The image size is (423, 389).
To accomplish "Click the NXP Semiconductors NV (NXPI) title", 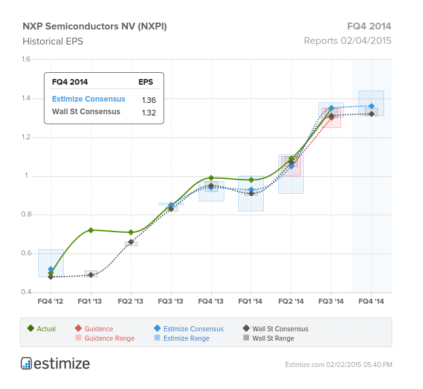I will [95, 26].
